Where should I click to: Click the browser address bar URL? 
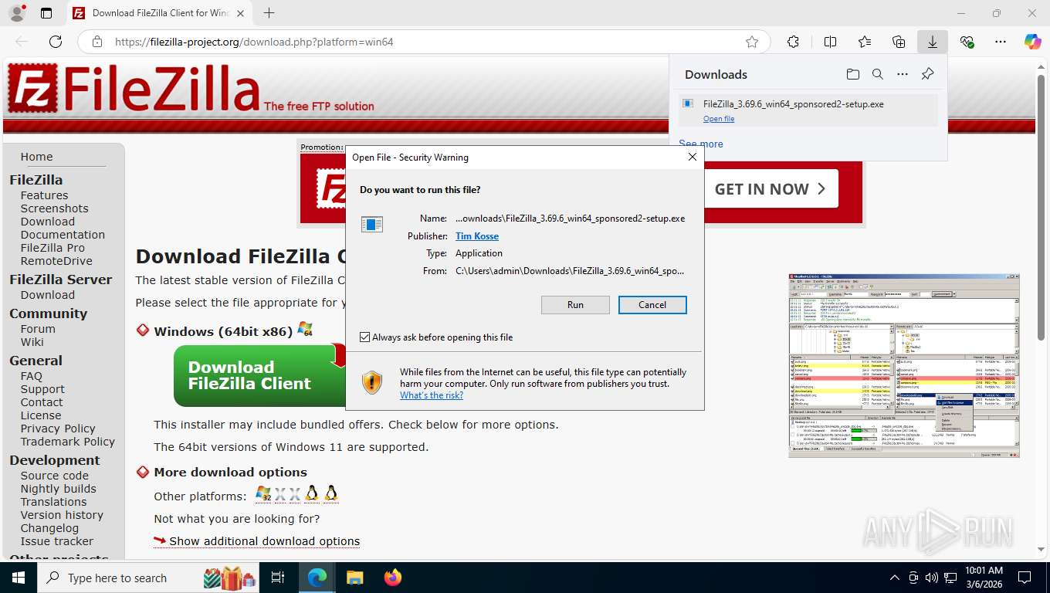254,42
